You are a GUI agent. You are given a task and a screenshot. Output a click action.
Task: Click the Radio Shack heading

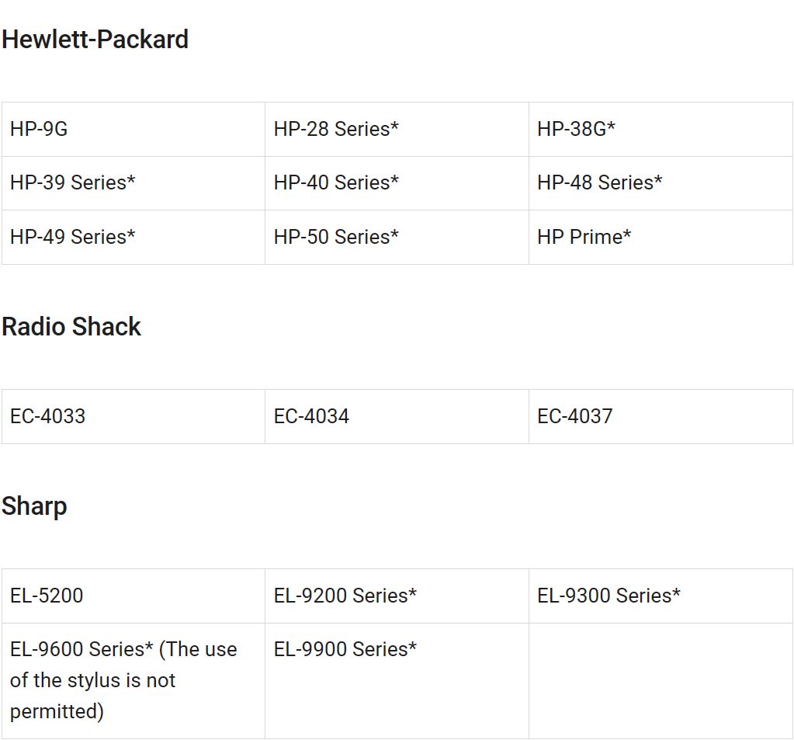click(71, 327)
